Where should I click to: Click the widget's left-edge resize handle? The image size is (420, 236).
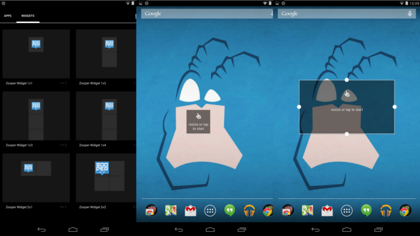tap(299, 107)
